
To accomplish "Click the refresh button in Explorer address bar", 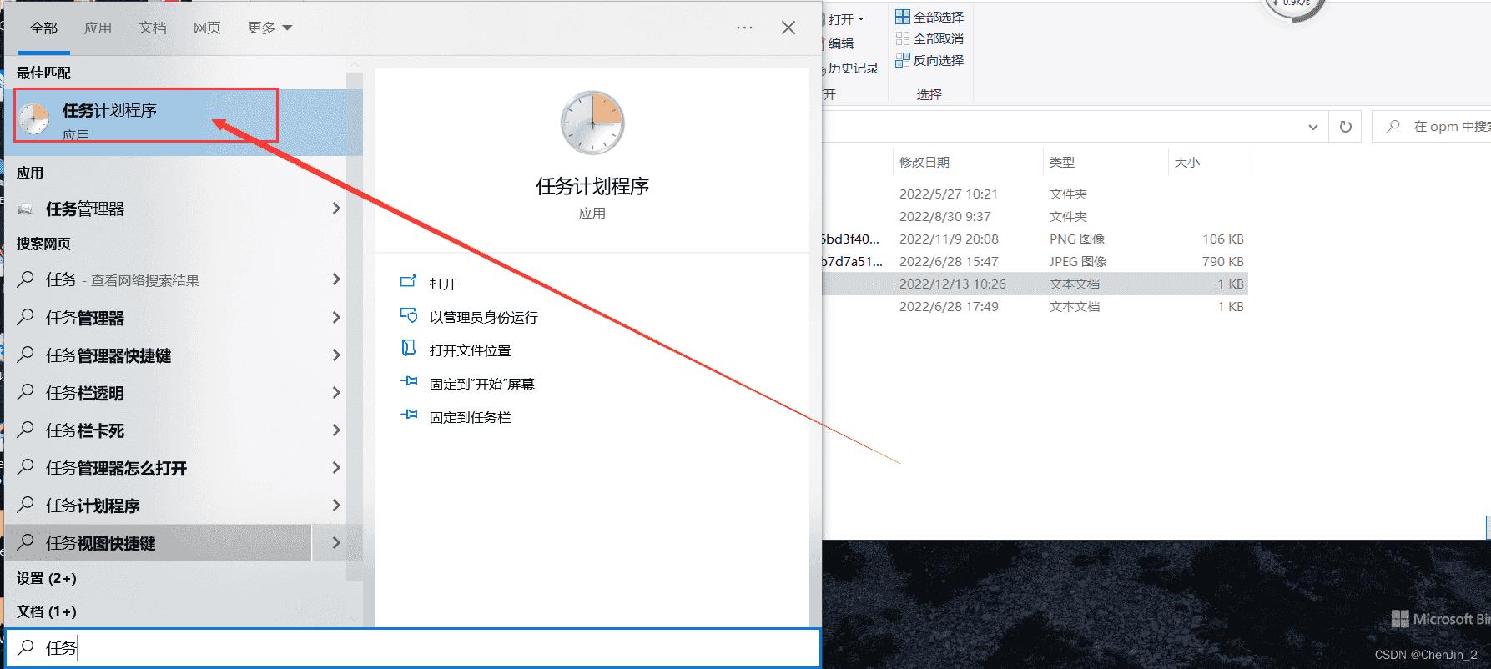I will coord(1345,127).
